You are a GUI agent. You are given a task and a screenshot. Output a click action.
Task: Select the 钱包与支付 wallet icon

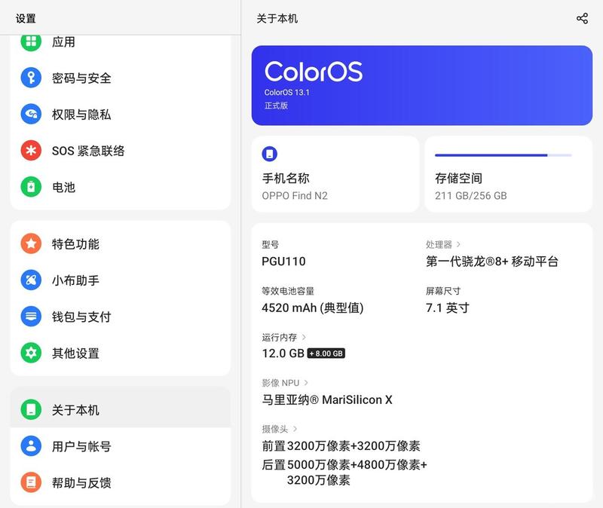pyautogui.click(x=31, y=317)
